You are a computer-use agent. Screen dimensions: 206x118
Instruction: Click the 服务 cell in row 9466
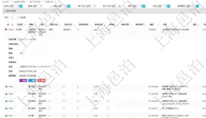pyautogui.click(x=51, y=30)
